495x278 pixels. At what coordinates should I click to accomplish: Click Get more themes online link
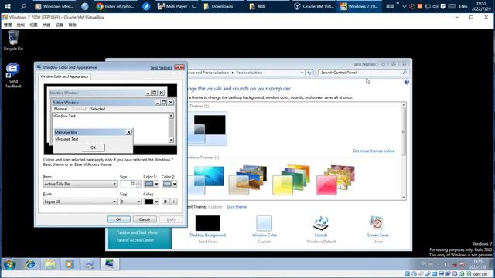374,151
